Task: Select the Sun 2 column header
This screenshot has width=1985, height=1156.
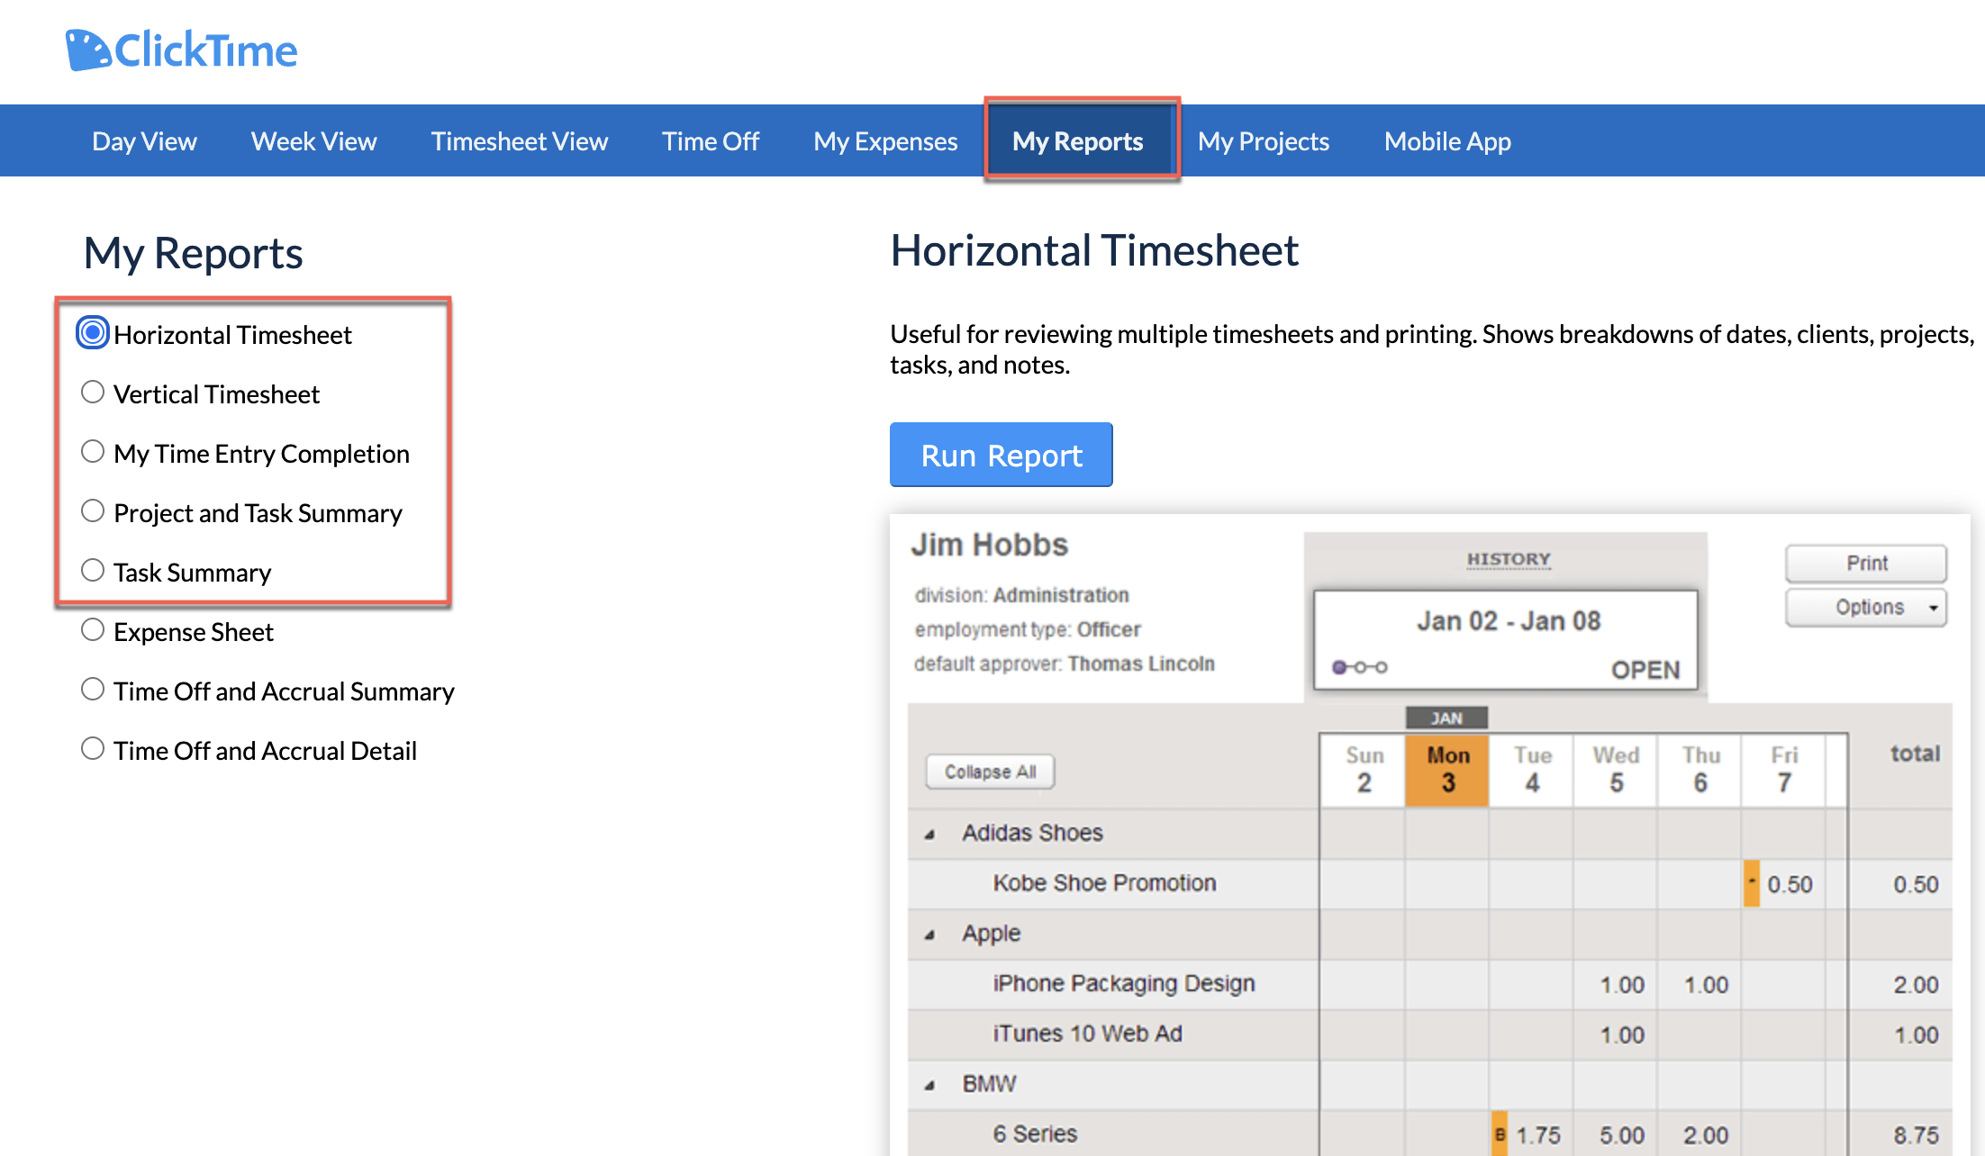Action: click(1364, 770)
